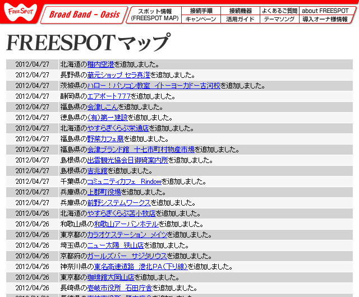The image size is (359, 297).
Task: Open 会津ブランド館 十七市町村物産市場 link
Action: tap(141, 150)
